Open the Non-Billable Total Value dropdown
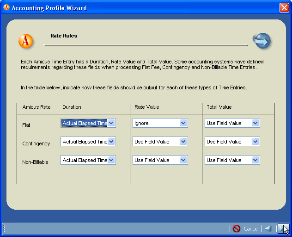The width and height of the screenshot is (292, 237). point(255,160)
